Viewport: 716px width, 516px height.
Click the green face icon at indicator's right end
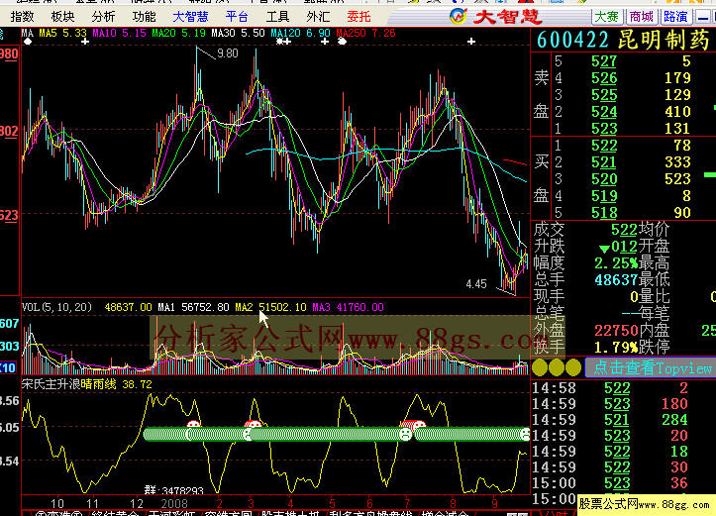click(x=525, y=434)
